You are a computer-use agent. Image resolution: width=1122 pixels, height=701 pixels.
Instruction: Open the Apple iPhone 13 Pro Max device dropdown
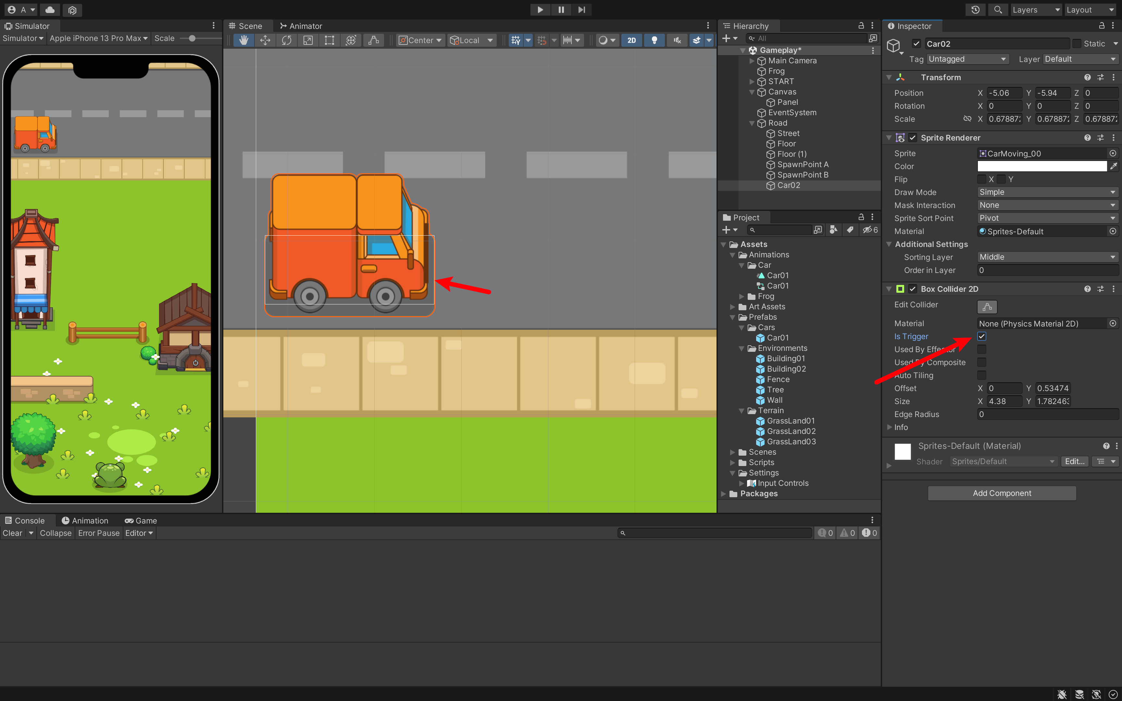tap(98, 39)
